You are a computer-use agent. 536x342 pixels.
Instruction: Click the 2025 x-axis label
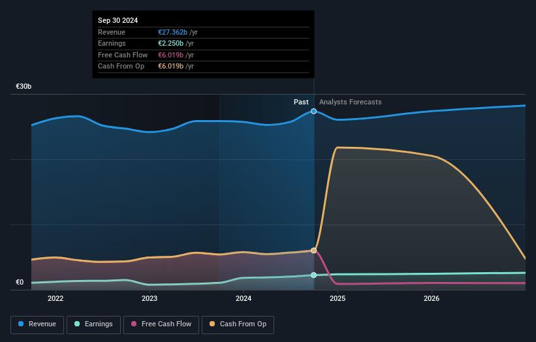pos(338,298)
